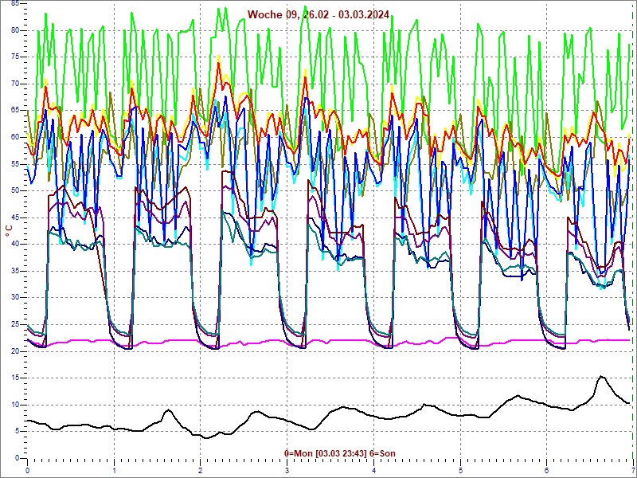Select the y-axis temperature label "75"
The image size is (637, 478).
coord(15,57)
